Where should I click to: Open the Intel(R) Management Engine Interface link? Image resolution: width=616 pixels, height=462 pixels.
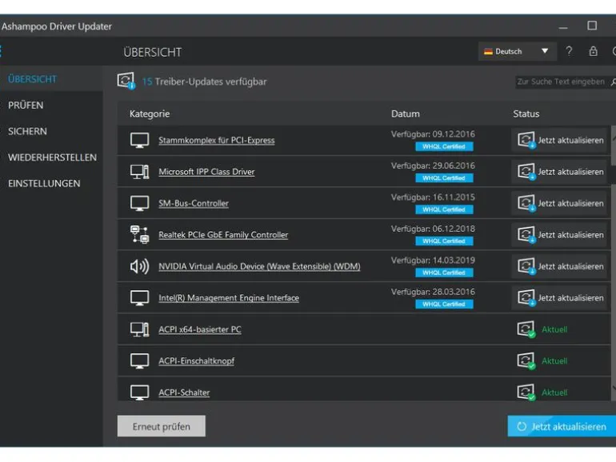click(229, 298)
